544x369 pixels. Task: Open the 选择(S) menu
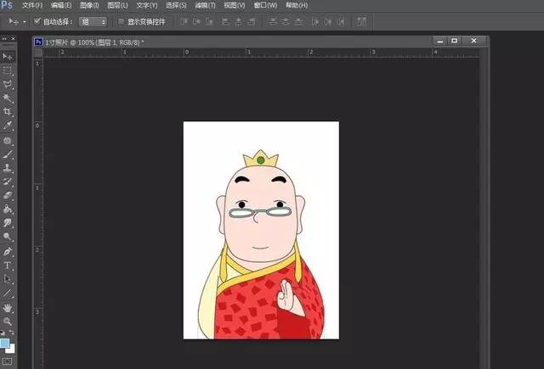coord(176,5)
